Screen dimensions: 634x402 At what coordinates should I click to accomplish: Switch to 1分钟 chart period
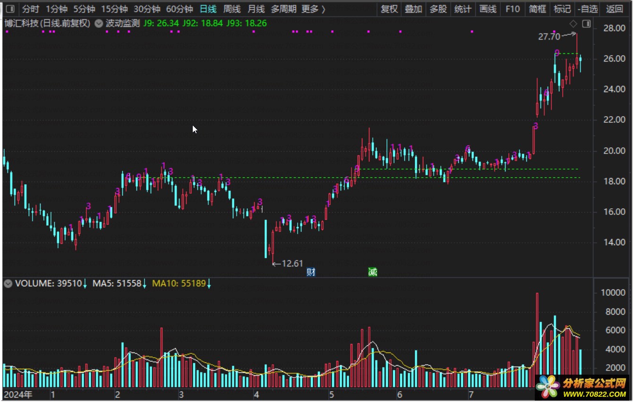click(x=57, y=9)
